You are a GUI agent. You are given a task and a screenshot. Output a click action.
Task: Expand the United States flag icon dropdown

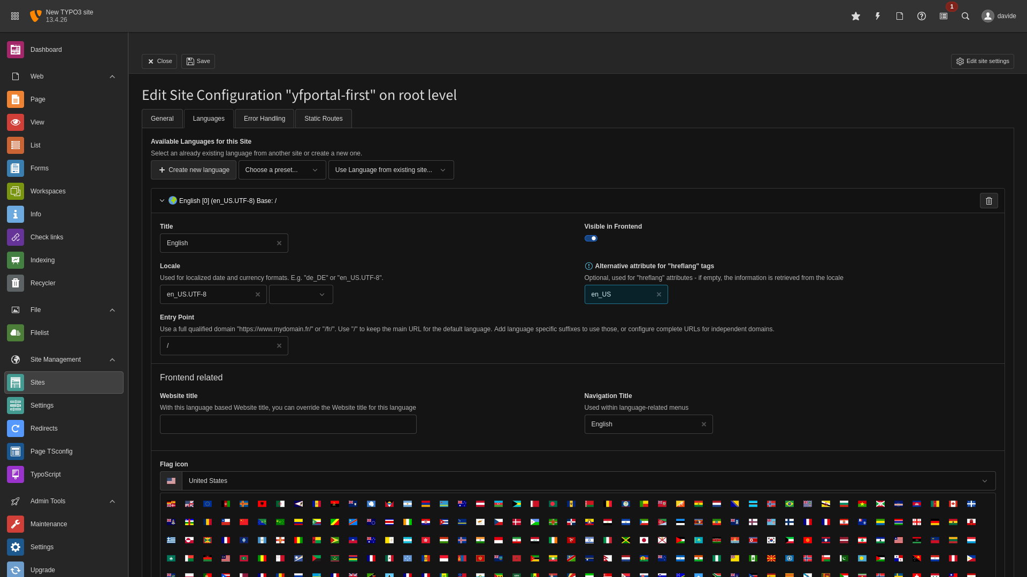(x=588, y=481)
